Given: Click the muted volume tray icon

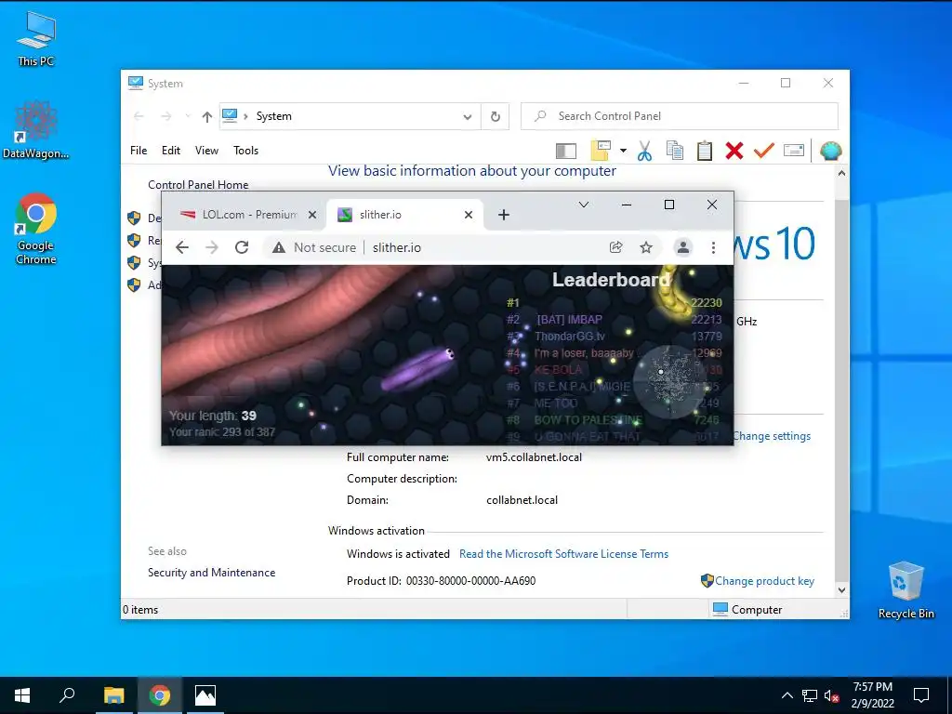Looking at the screenshot, I should (832, 695).
